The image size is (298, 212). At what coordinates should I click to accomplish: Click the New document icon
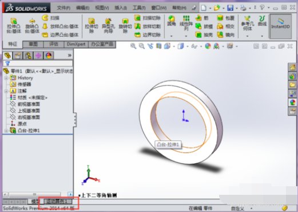(204, 8)
